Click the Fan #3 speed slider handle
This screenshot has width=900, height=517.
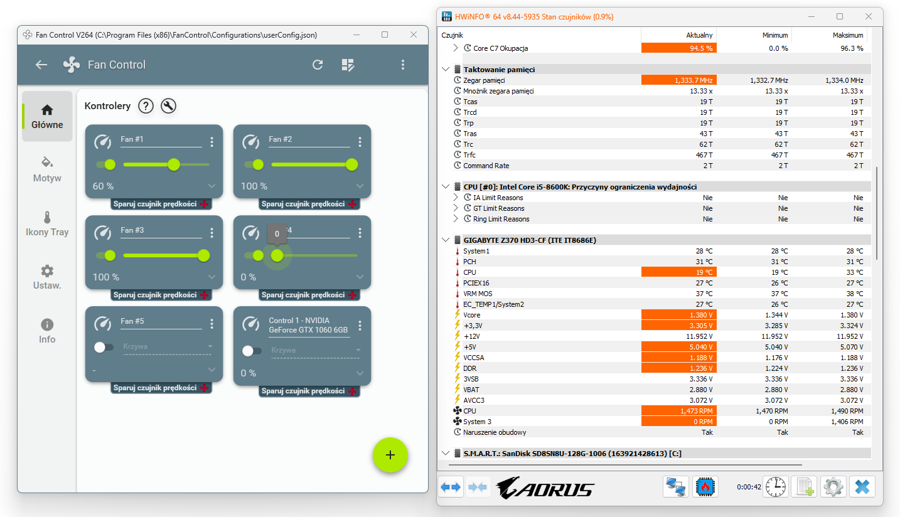203,255
